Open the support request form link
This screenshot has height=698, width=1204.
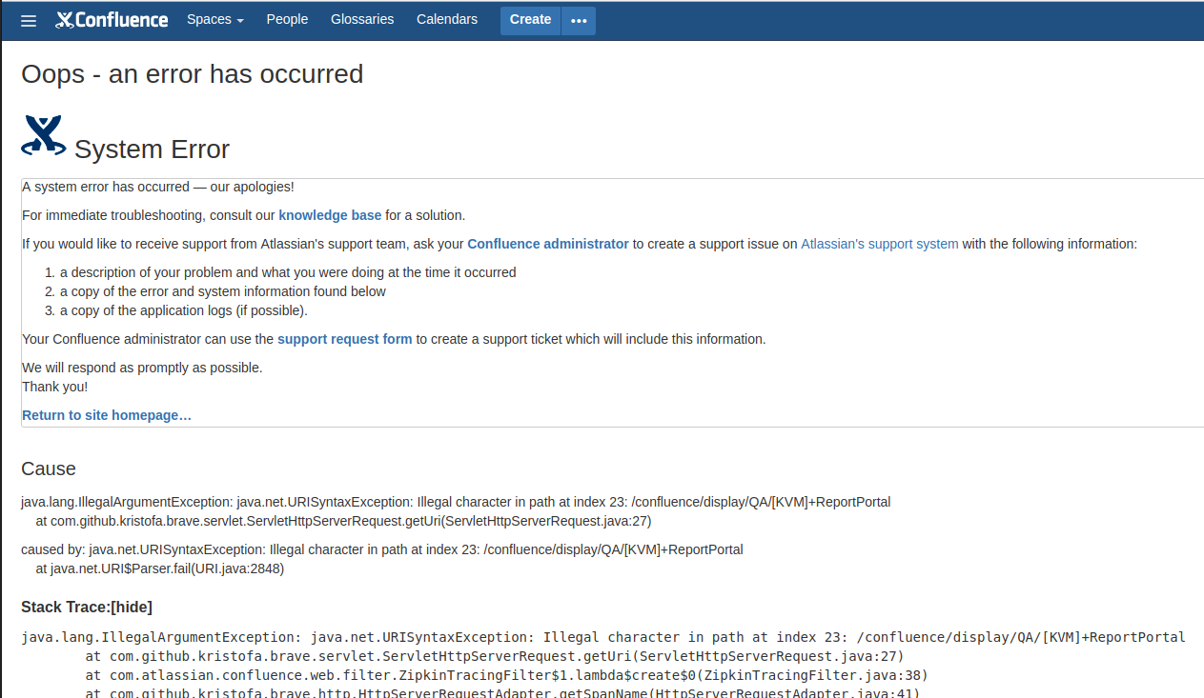click(x=344, y=339)
